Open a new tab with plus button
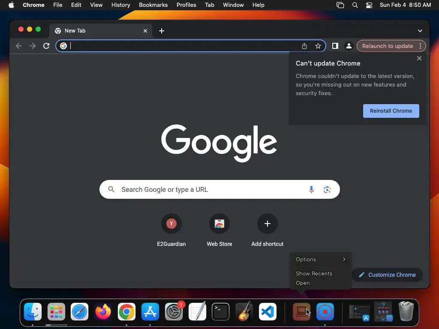The height and width of the screenshot is (329, 439). [x=162, y=31]
